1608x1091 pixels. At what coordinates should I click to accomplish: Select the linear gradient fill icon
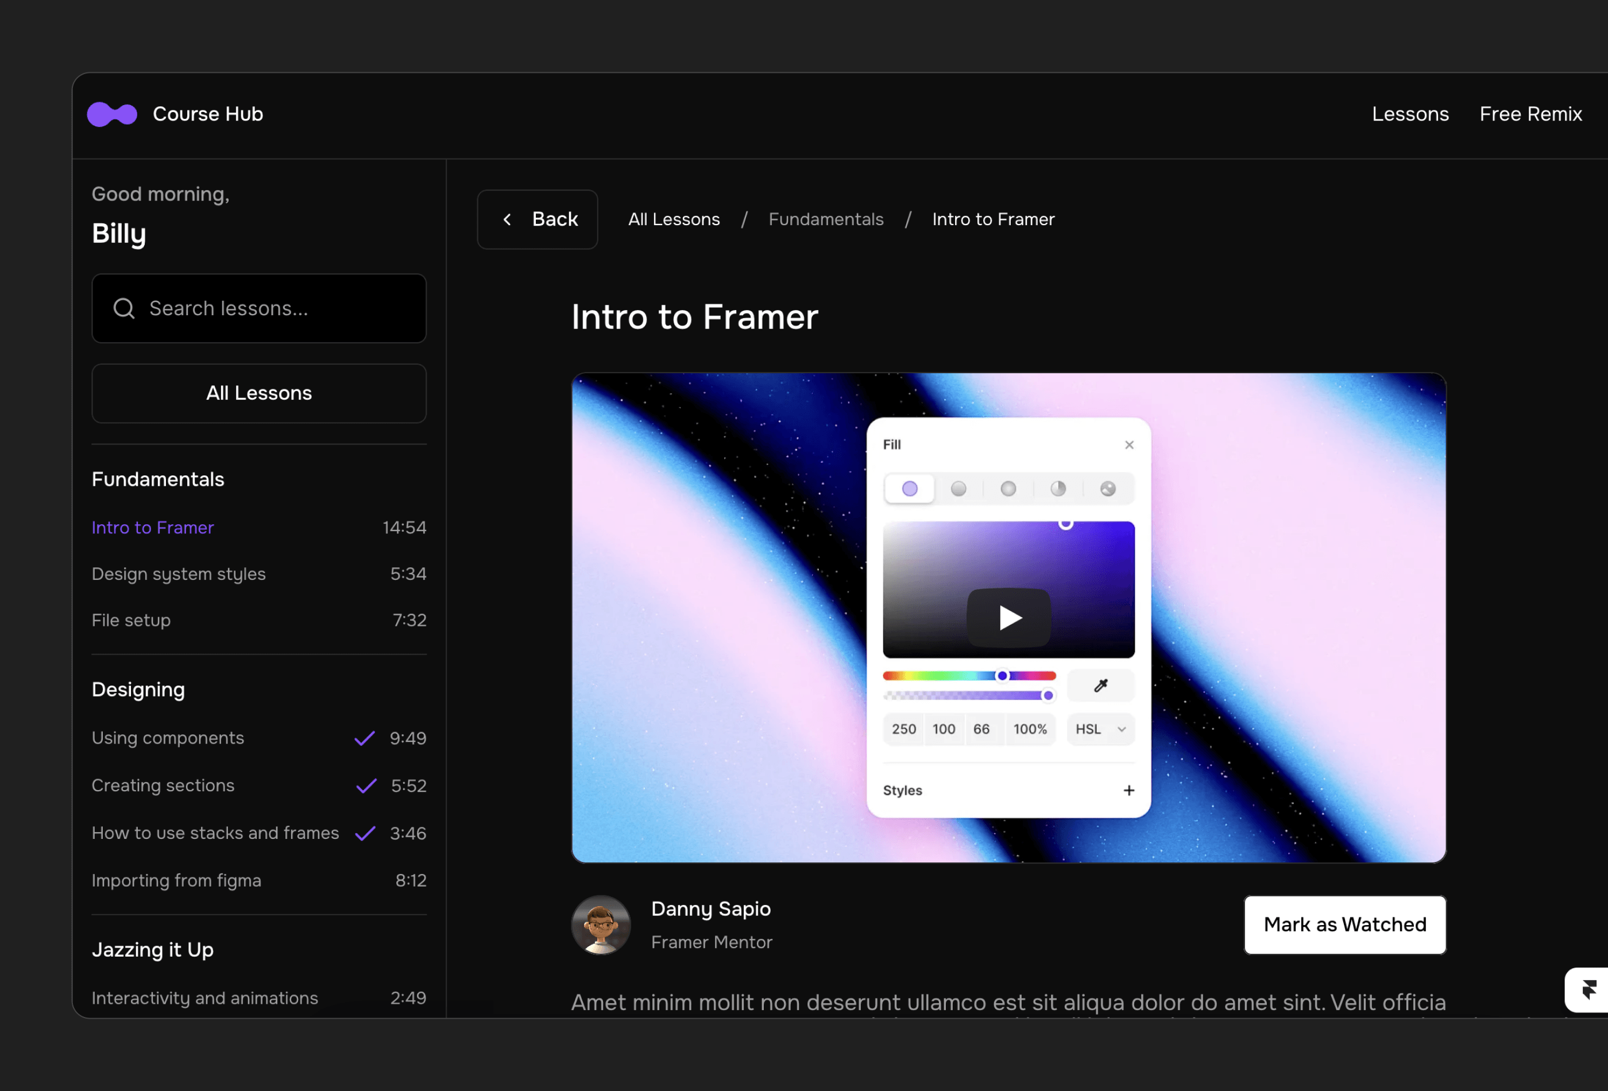pos(958,488)
